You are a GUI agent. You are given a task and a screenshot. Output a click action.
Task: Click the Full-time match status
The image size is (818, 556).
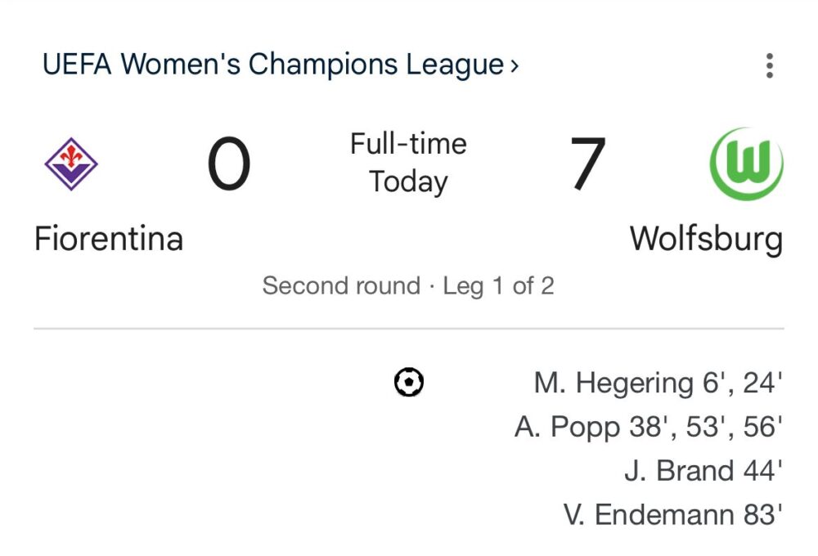pos(408,144)
